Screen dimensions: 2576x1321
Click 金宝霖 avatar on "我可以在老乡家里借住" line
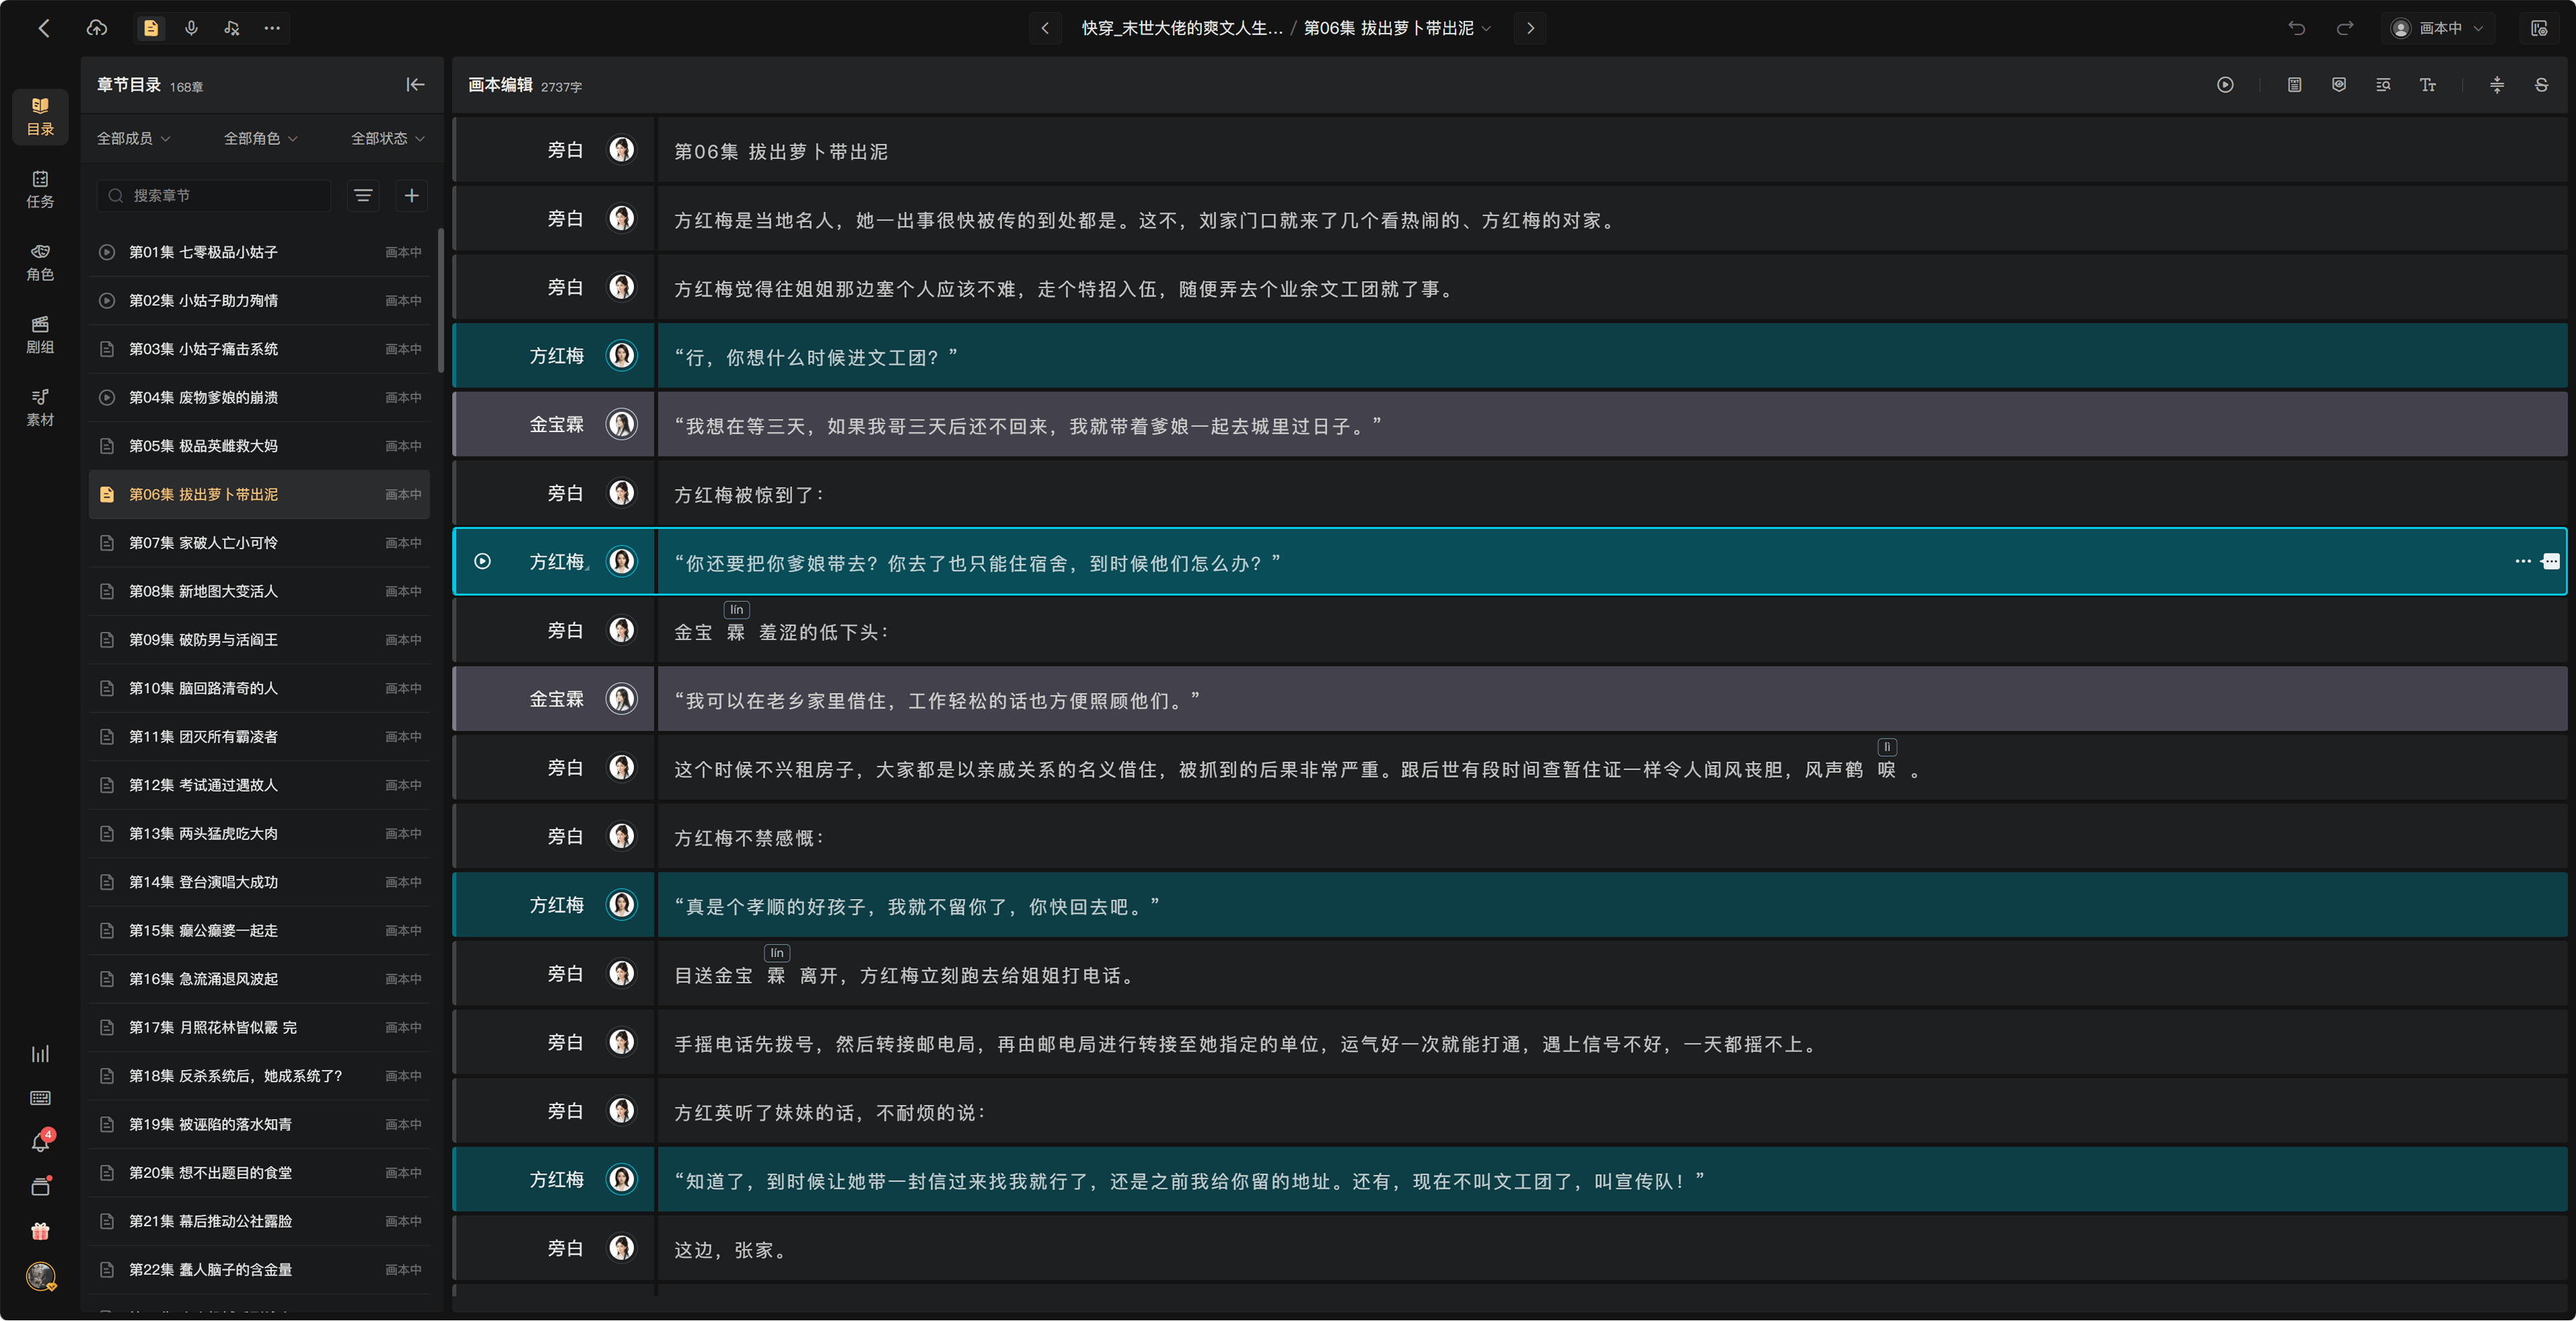coord(622,699)
